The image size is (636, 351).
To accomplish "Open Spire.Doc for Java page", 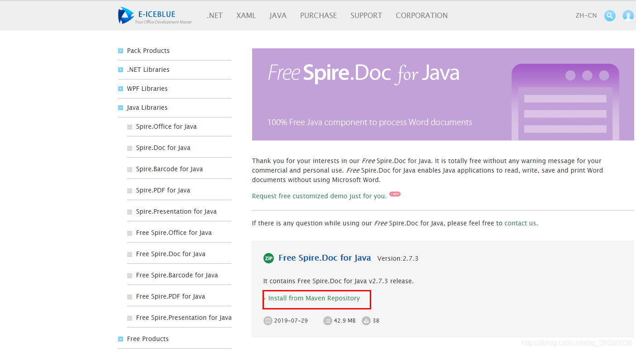I will [x=163, y=148].
